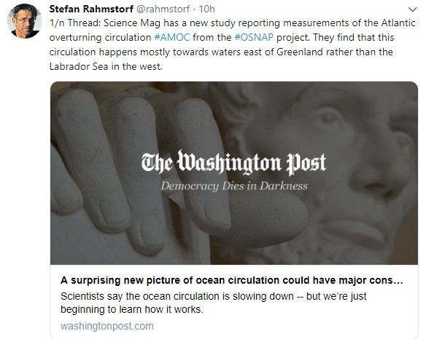The width and height of the screenshot is (426, 339).
Task: Click The Washington Post logo on the card
Action: (x=233, y=163)
